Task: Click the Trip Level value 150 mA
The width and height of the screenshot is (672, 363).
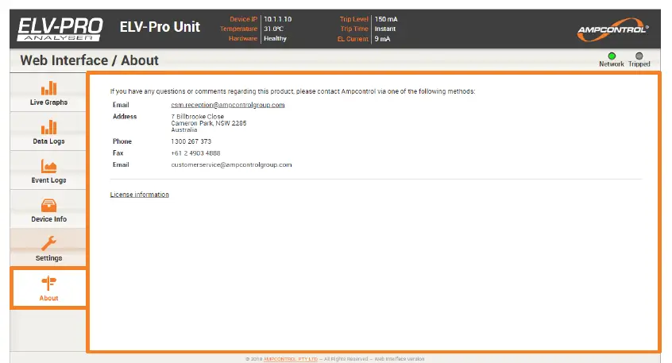Action: click(386, 19)
